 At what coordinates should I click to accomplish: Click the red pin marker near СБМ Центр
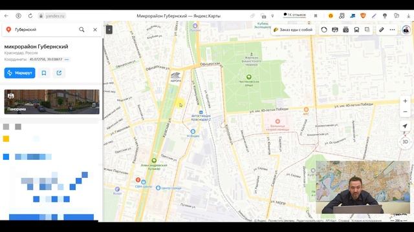point(138,180)
